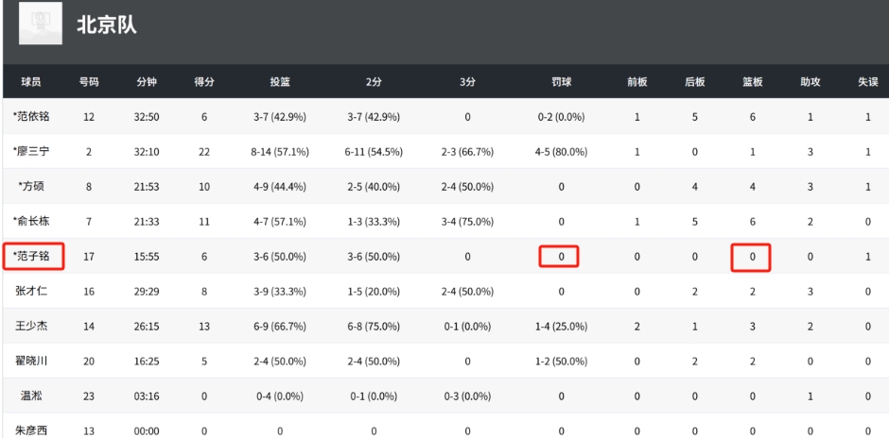889x438 pixels.
Task: Open player 廖三宁 profile
Action: click(x=31, y=152)
